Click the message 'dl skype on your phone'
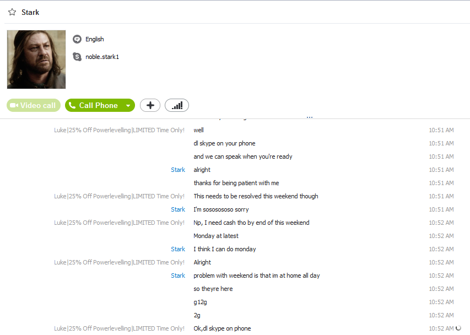Image resolution: width=470 pixels, height=335 pixels. [224, 143]
